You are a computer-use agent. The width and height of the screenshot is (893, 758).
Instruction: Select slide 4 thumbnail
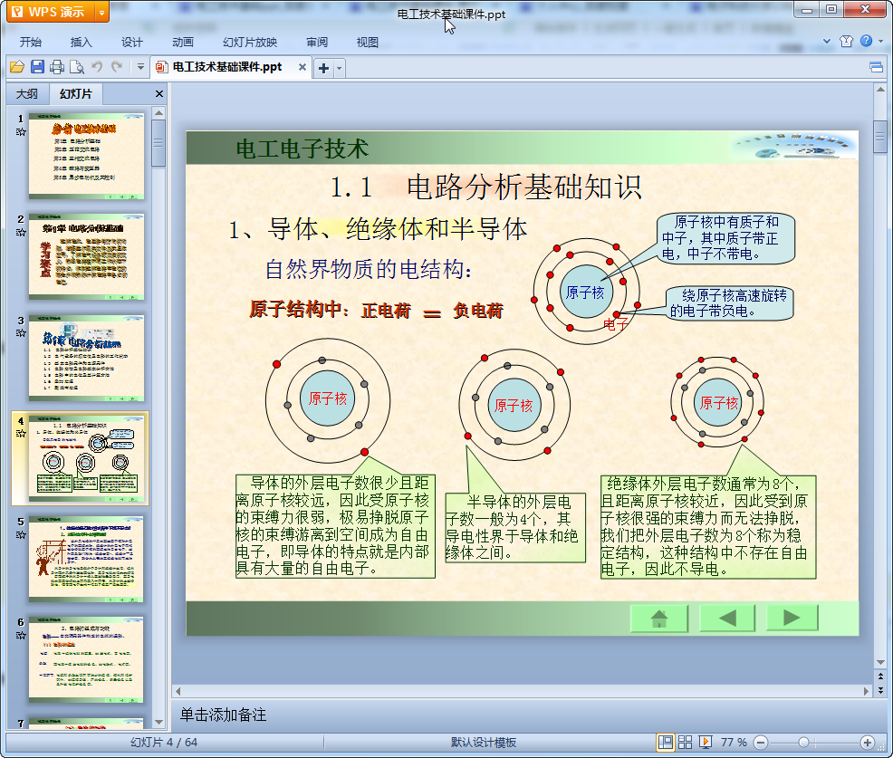pos(87,458)
